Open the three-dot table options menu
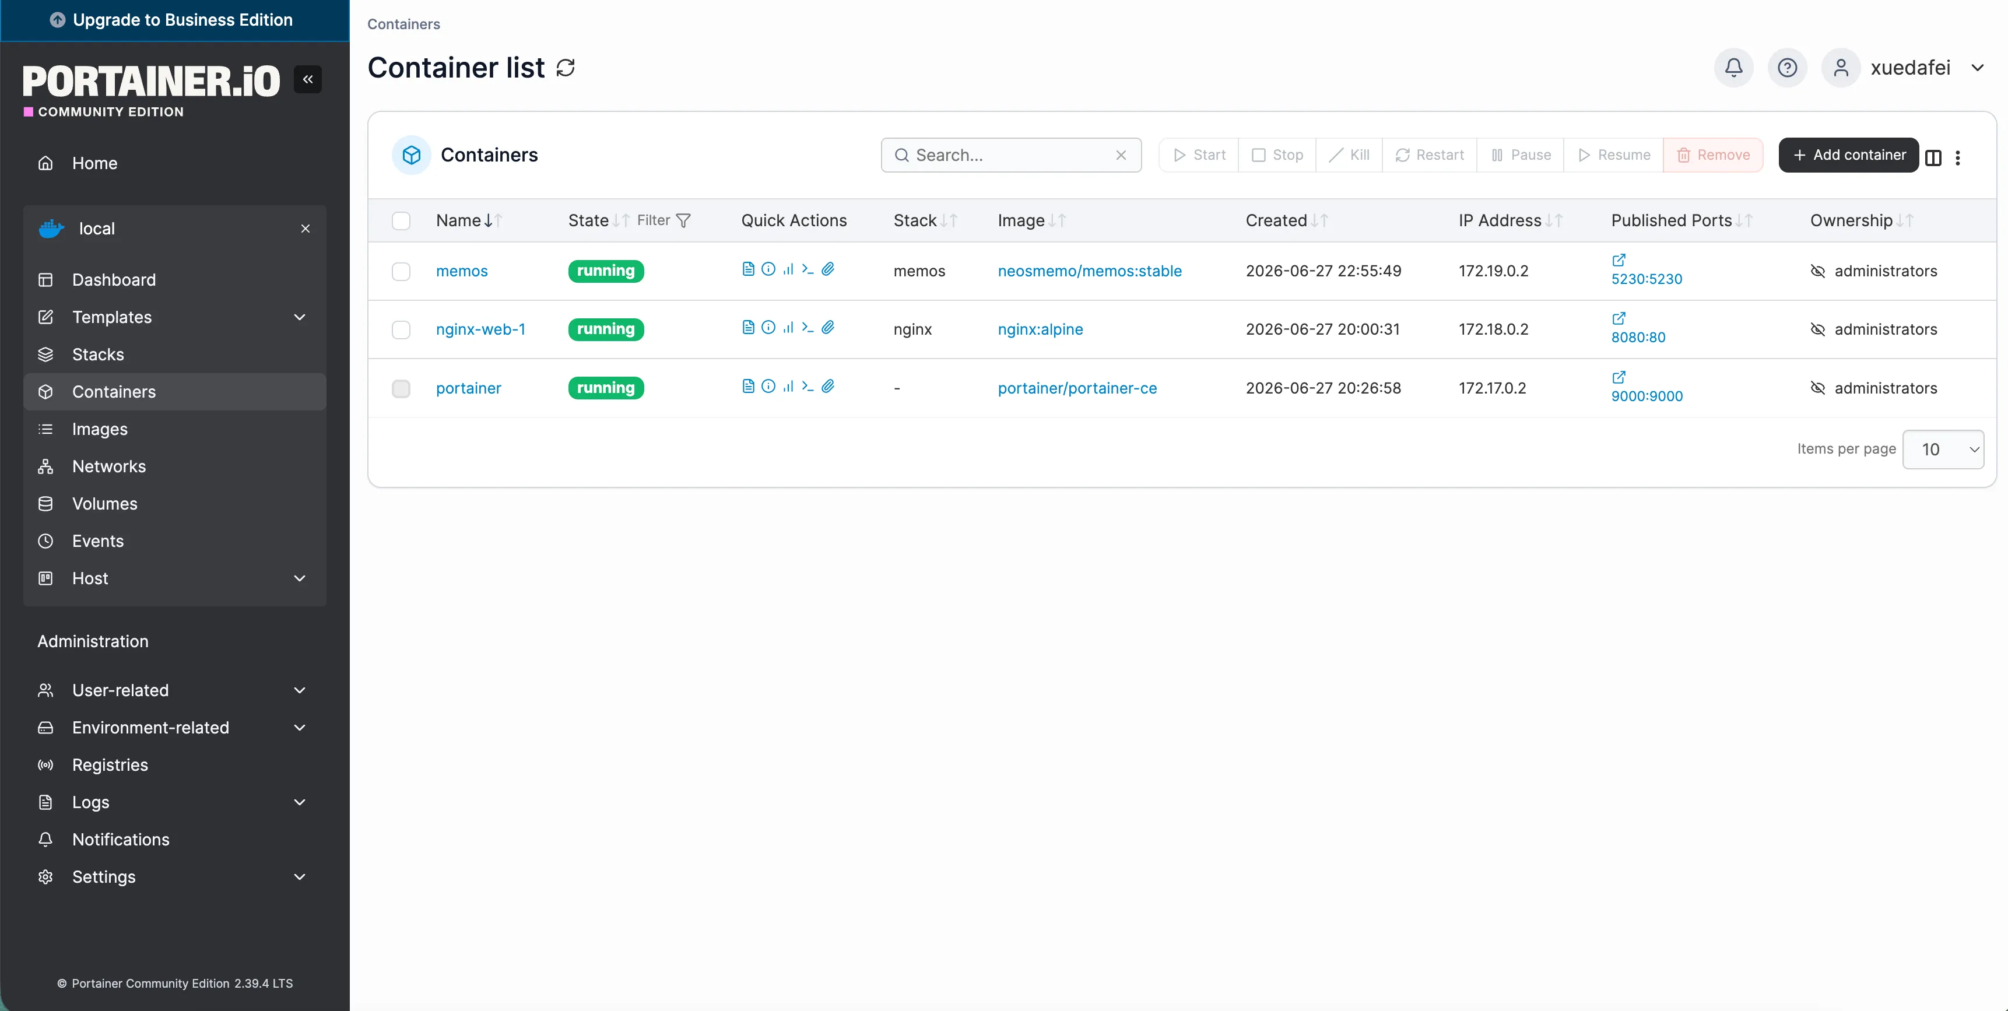 [x=1958, y=157]
